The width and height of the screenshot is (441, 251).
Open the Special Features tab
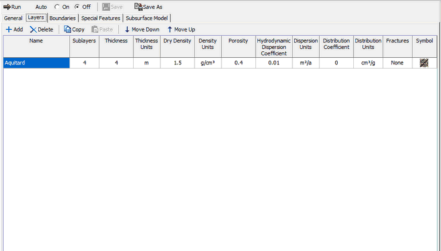(x=101, y=18)
